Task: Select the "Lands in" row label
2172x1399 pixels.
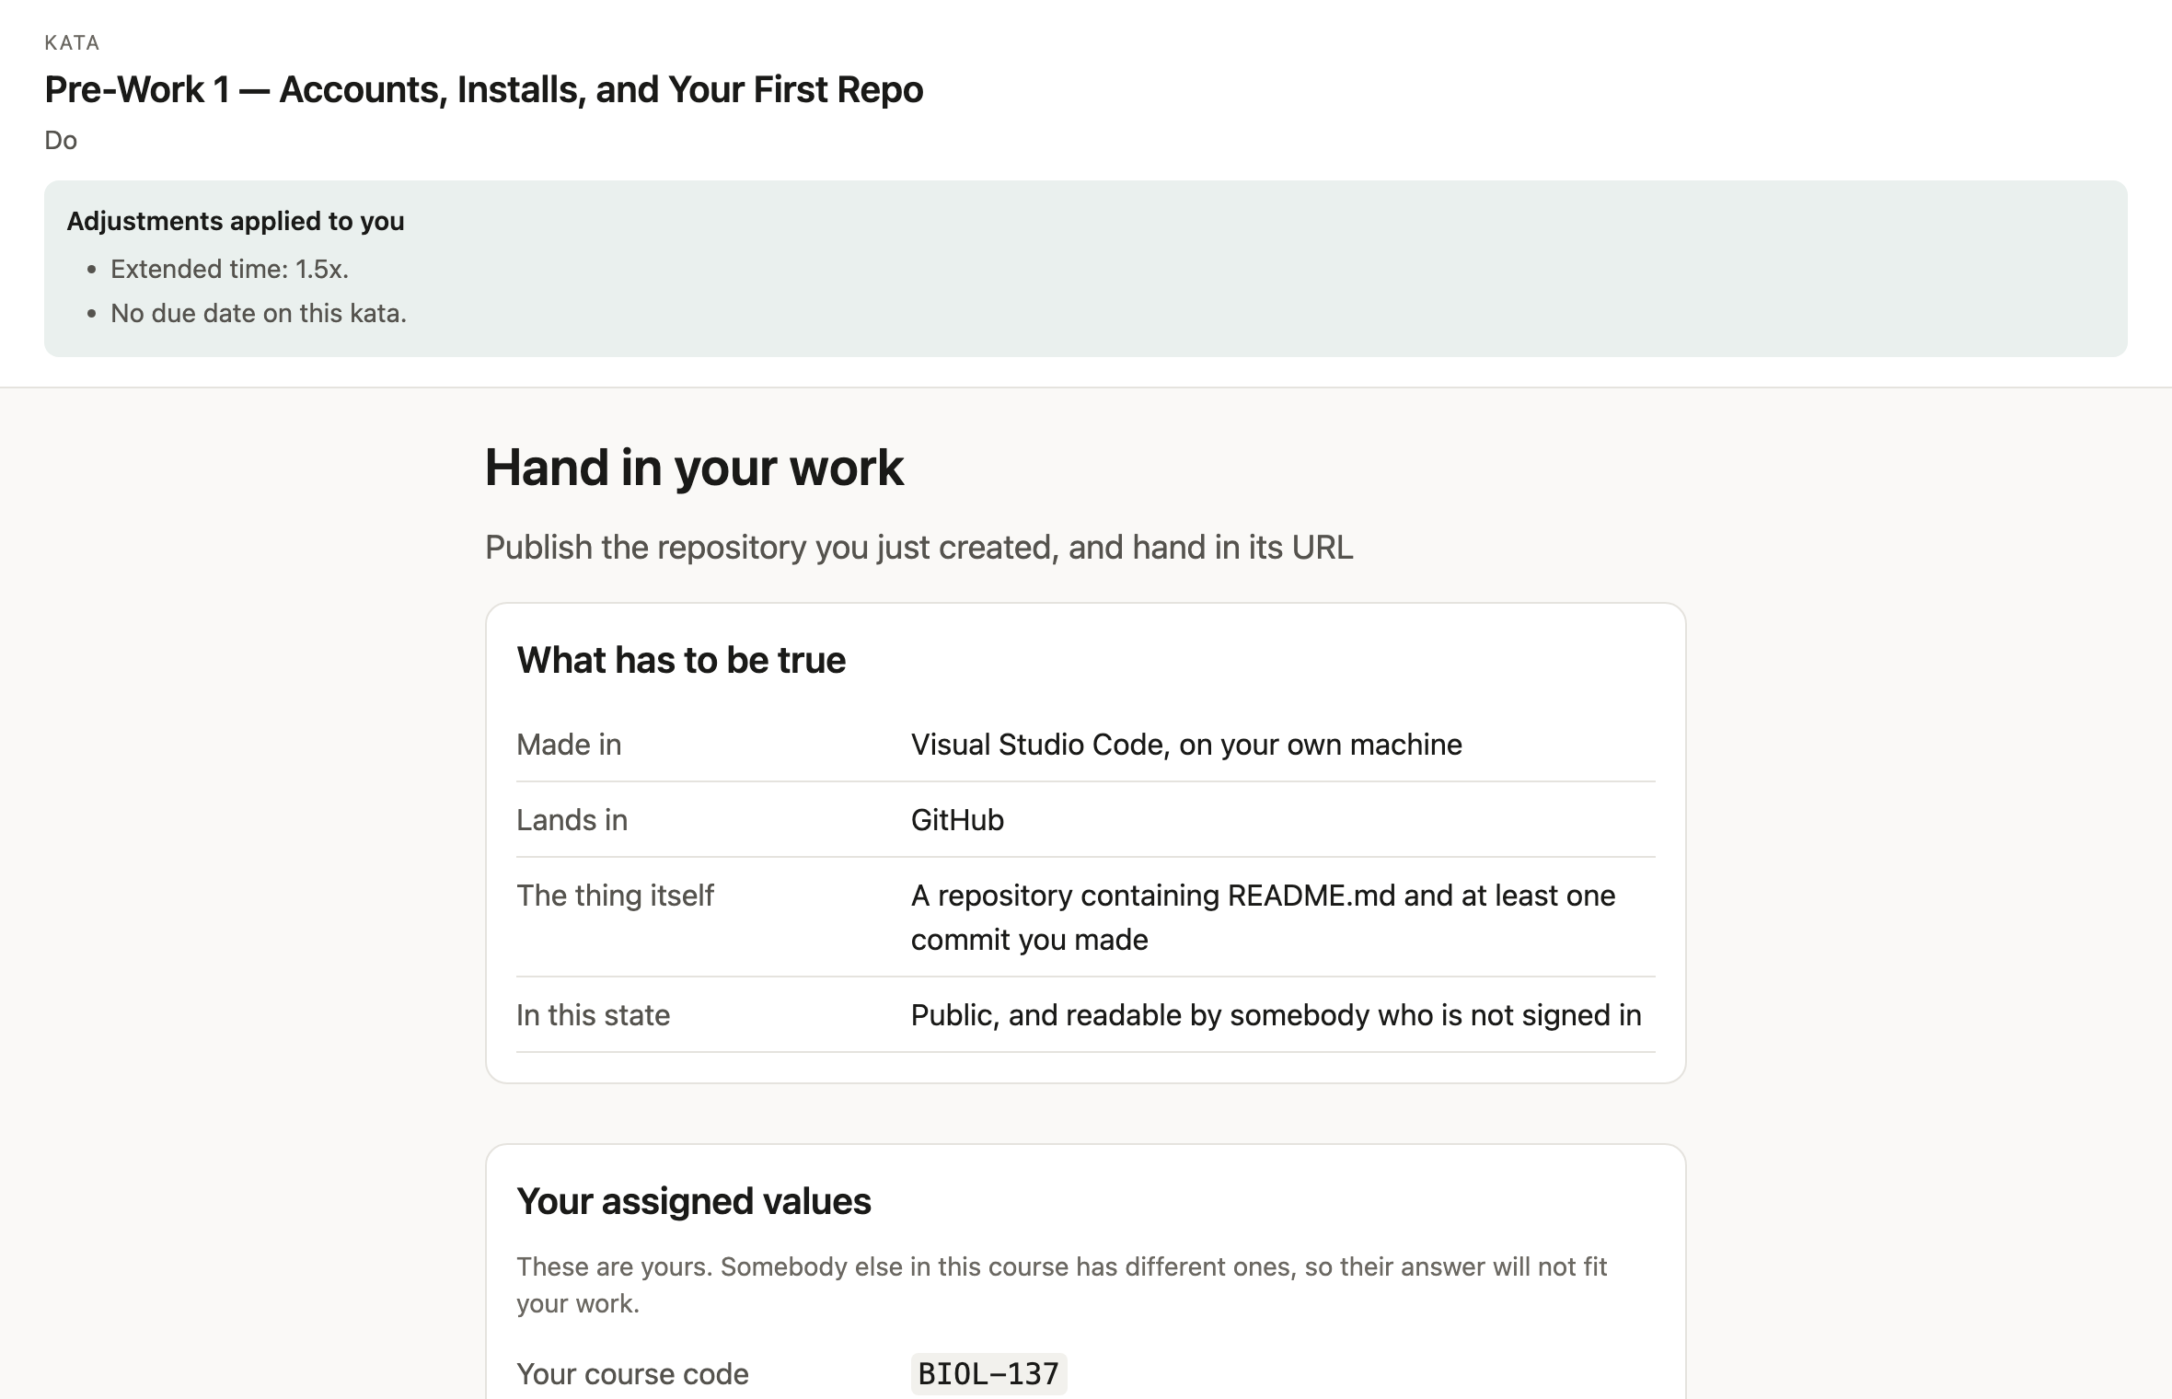Action: pos(572,819)
